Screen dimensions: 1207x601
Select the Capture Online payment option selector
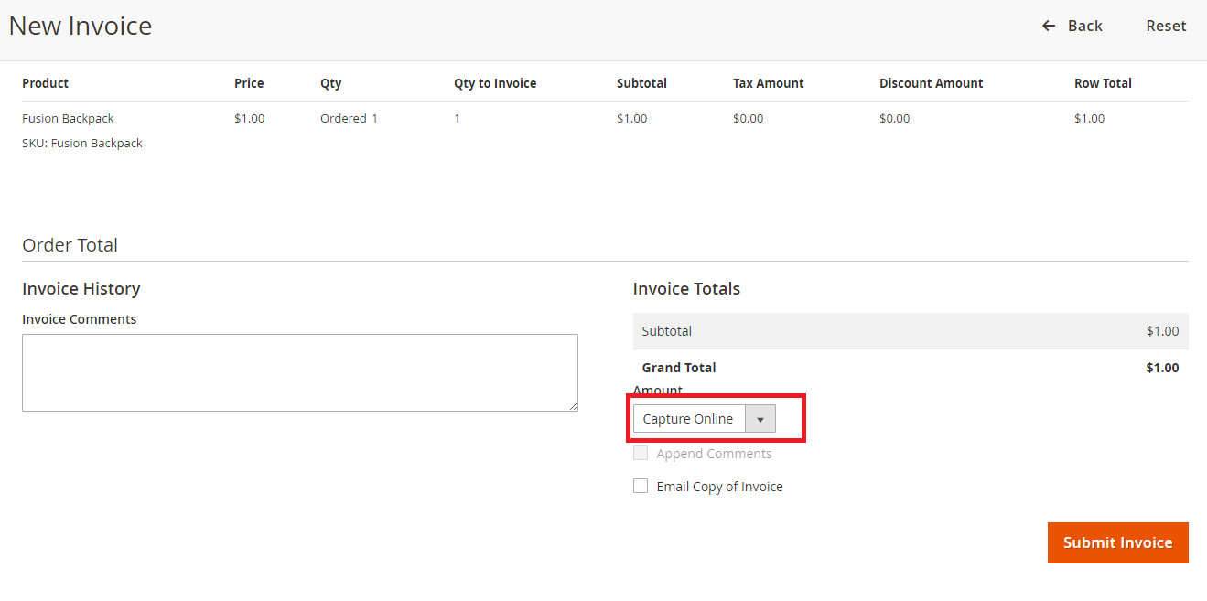(x=688, y=418)
